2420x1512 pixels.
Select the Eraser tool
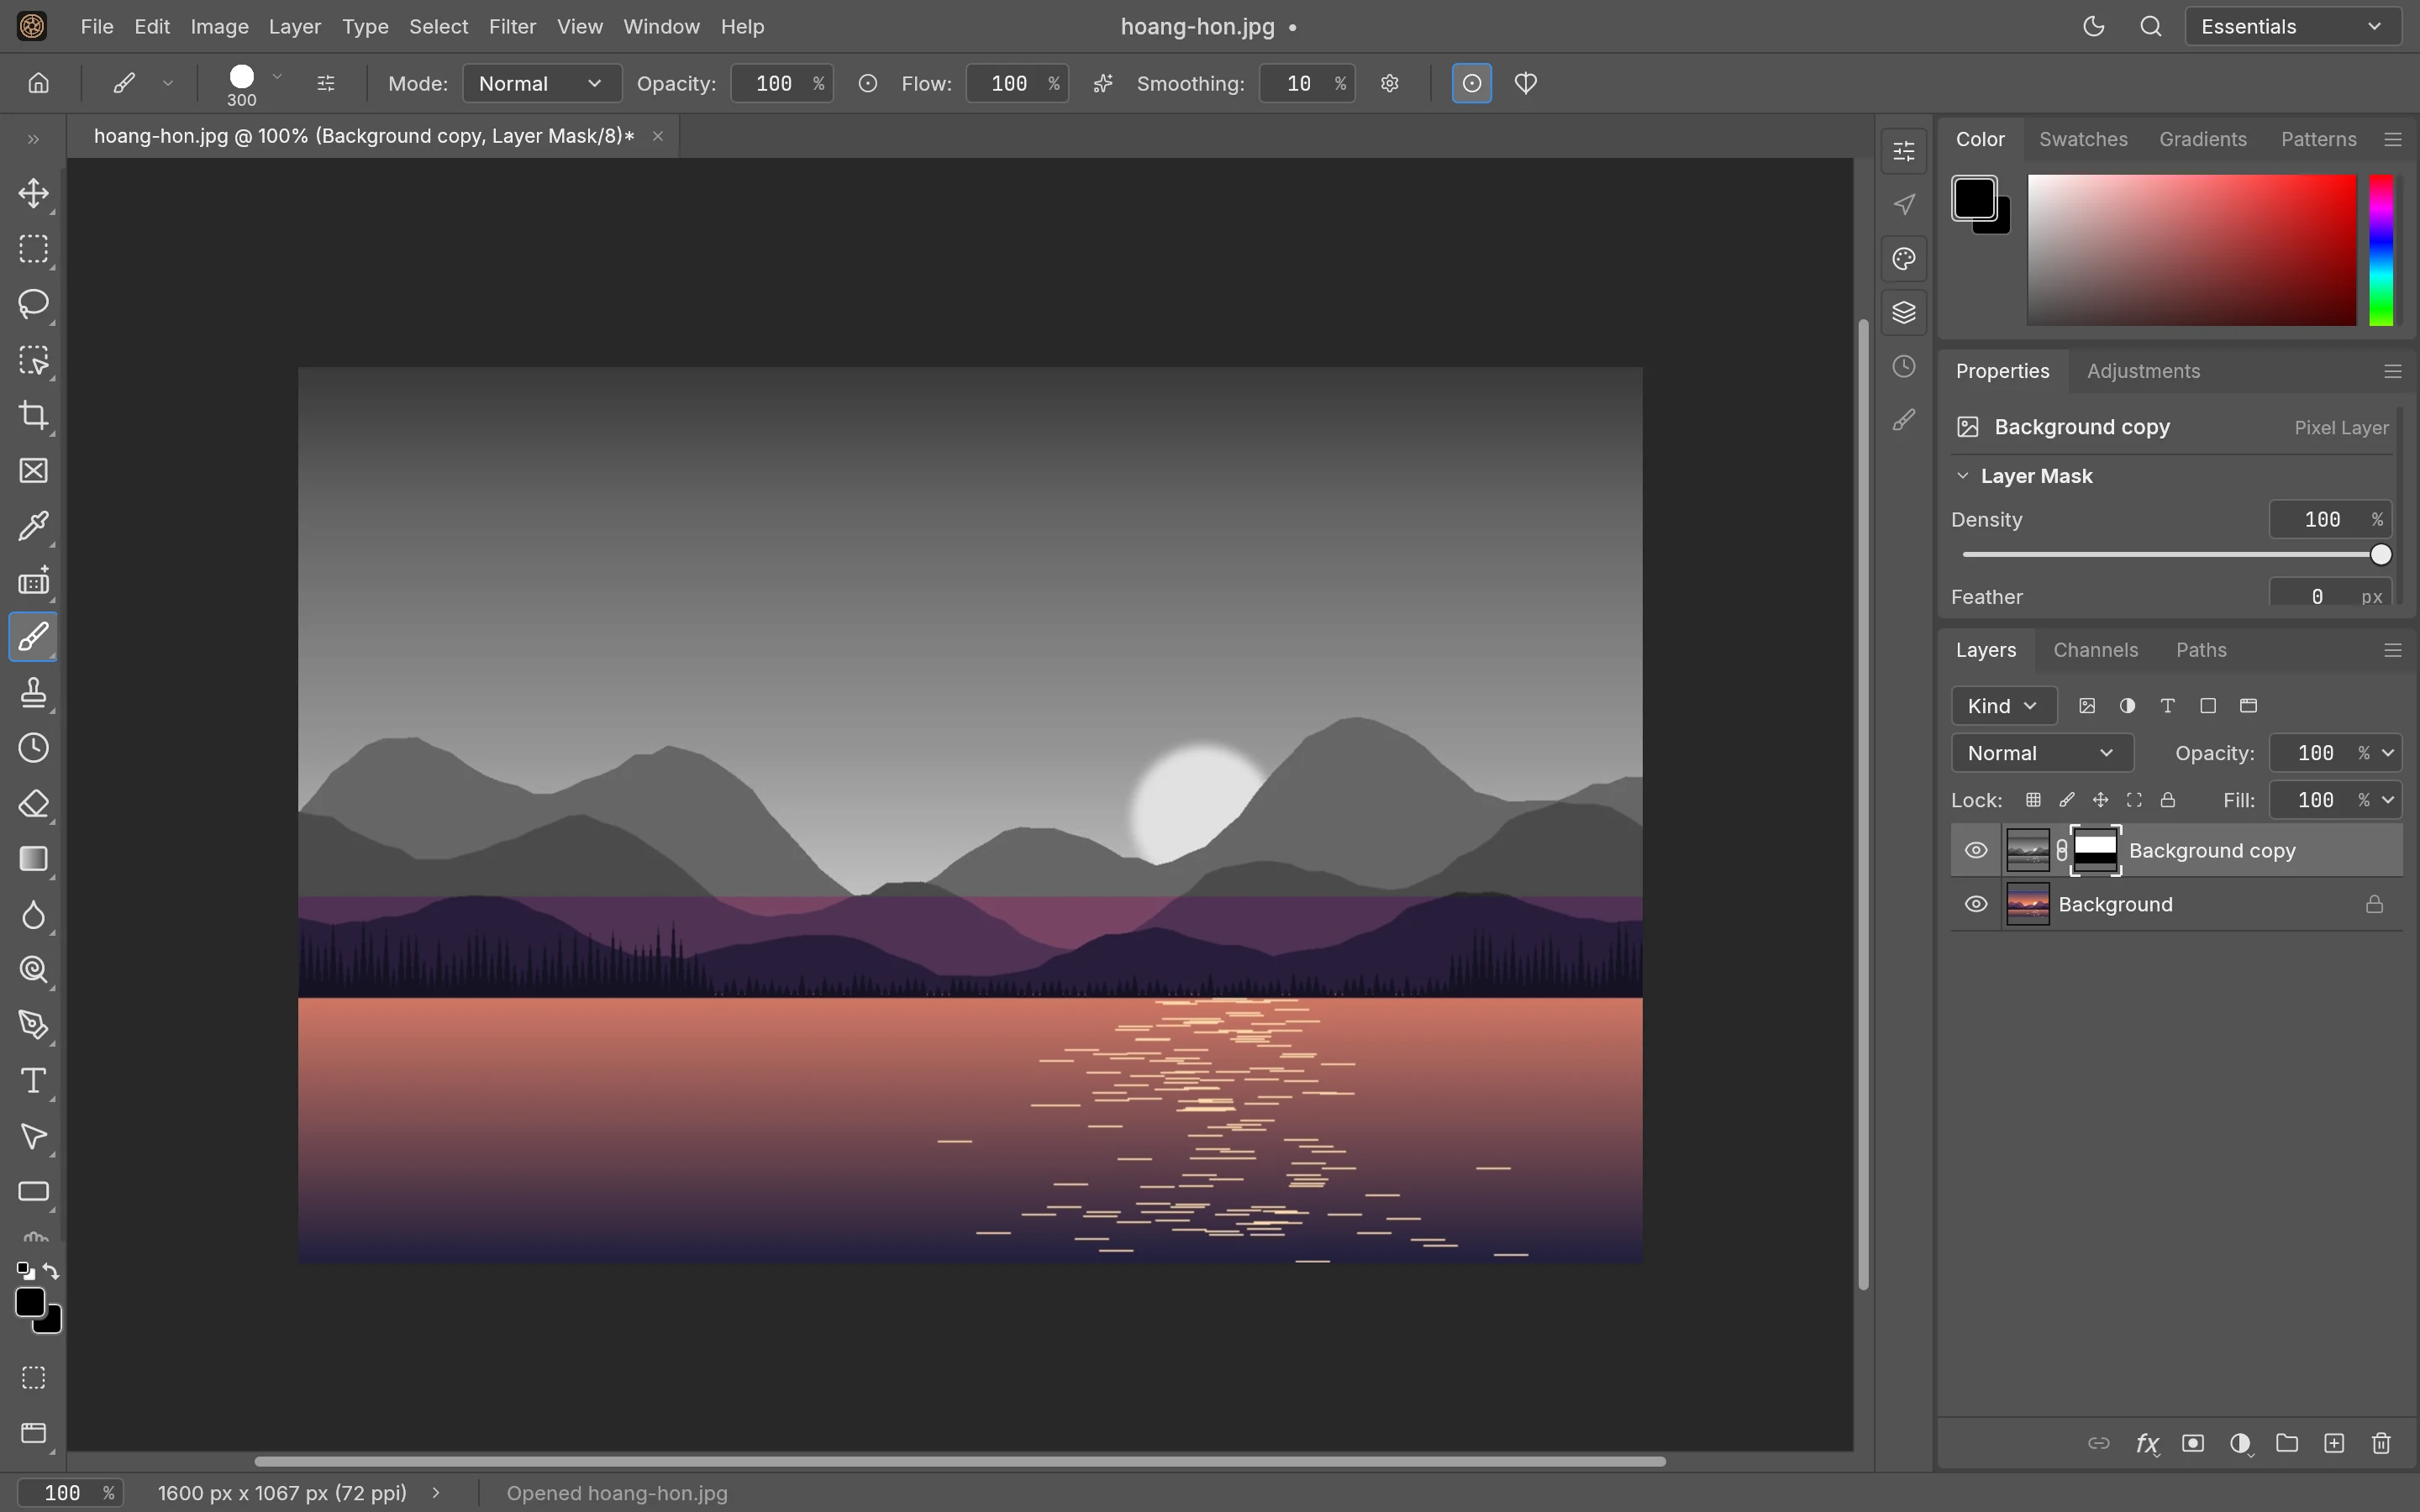click(x=33, y=804)
